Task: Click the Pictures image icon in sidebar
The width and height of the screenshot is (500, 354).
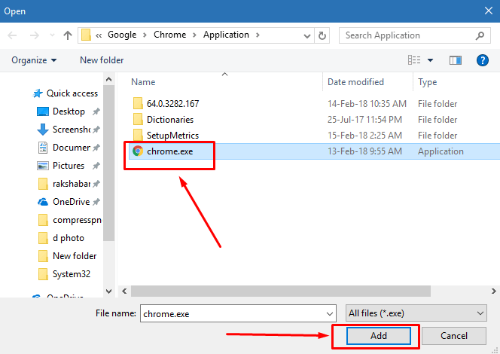Action: click(43, 166)
